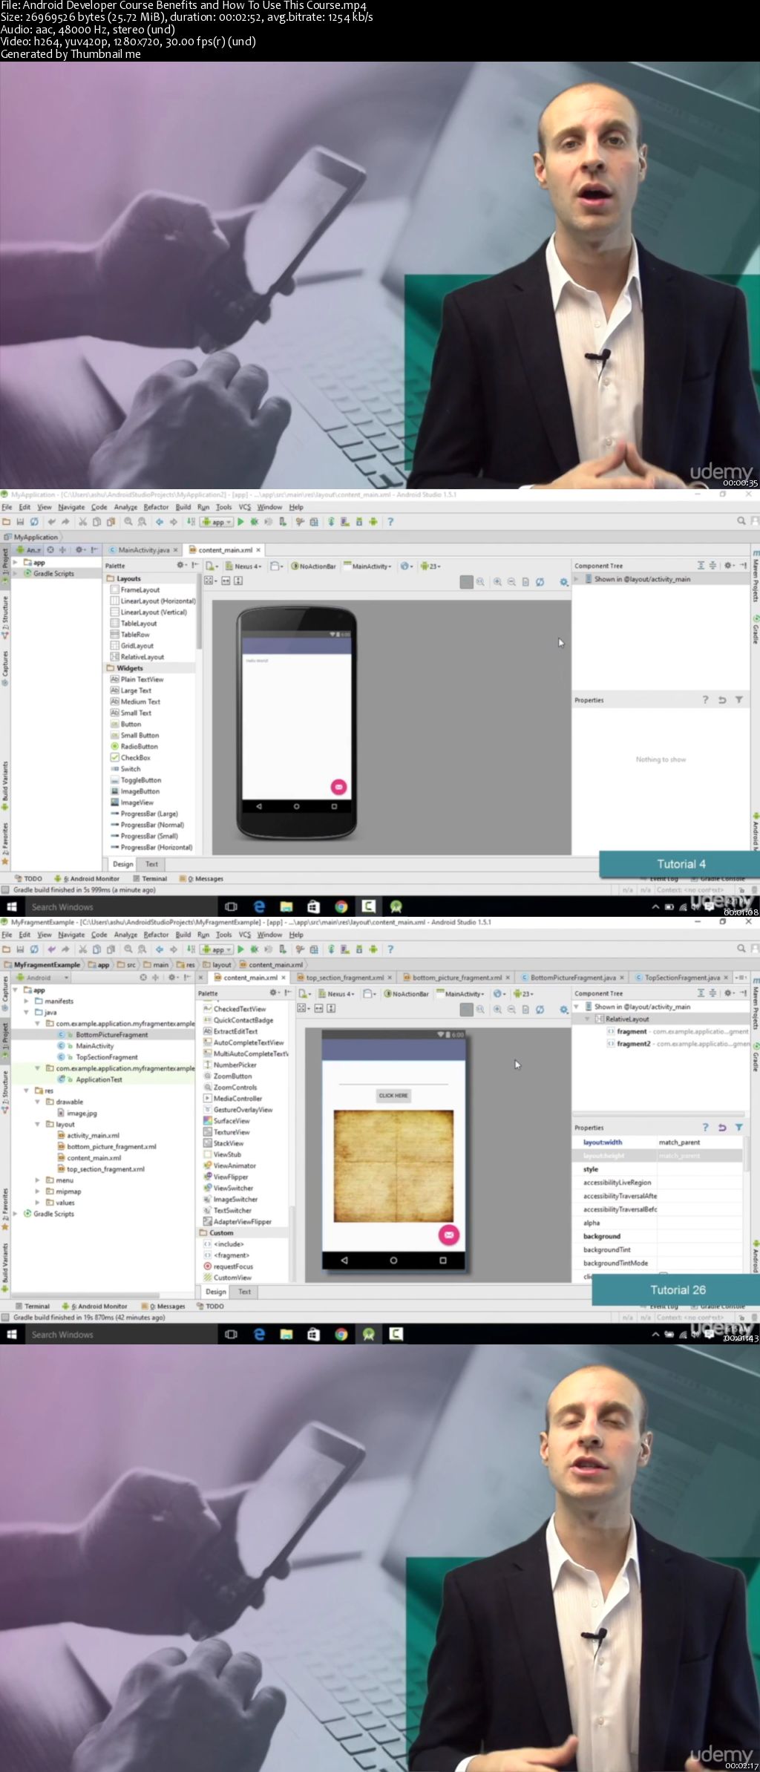Collapse RelativeLayout in MyFragmentExample Component Tree
The width and height of the screenshot is (760, 1772).
(586, 1019)
